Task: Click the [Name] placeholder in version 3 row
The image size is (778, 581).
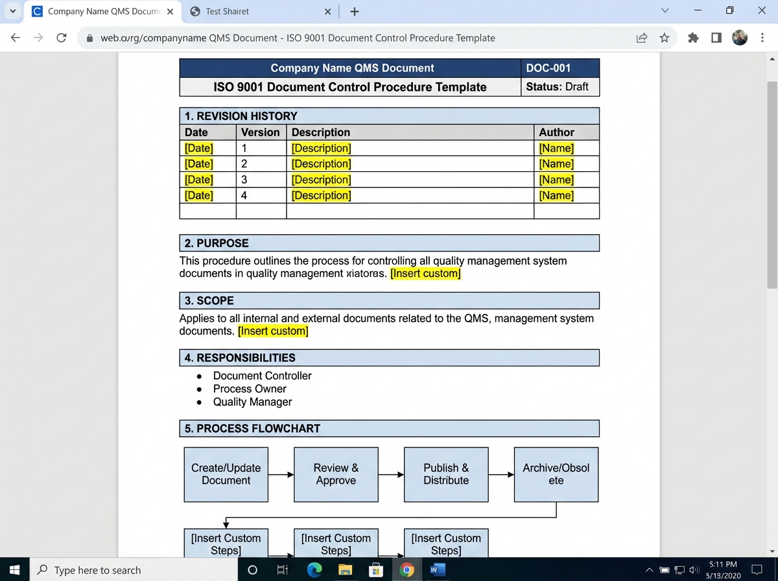Action: [x=556, y=180]
